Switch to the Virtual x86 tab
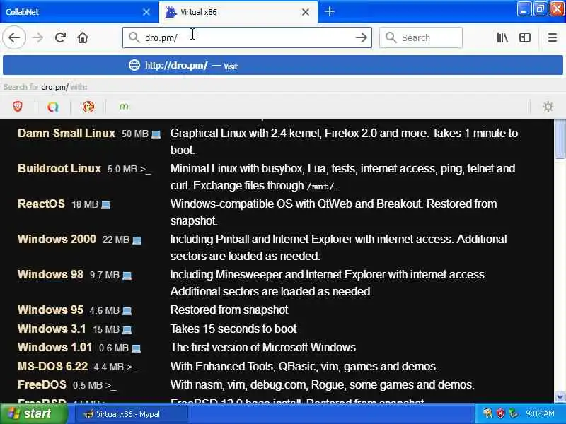This screenshot has height=424, width=566. (238, 12)
